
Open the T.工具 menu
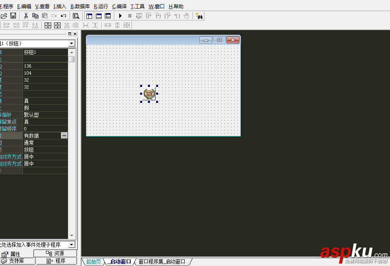tap(138, 7)
